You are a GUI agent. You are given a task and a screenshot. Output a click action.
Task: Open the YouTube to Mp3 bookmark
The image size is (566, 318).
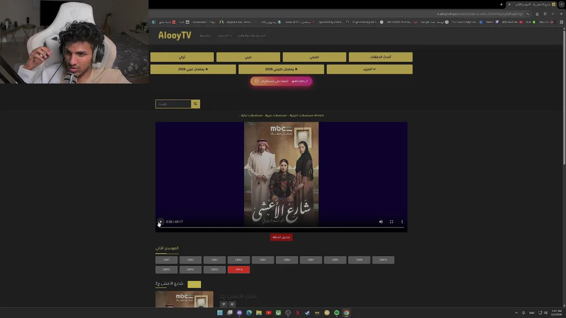467,22
